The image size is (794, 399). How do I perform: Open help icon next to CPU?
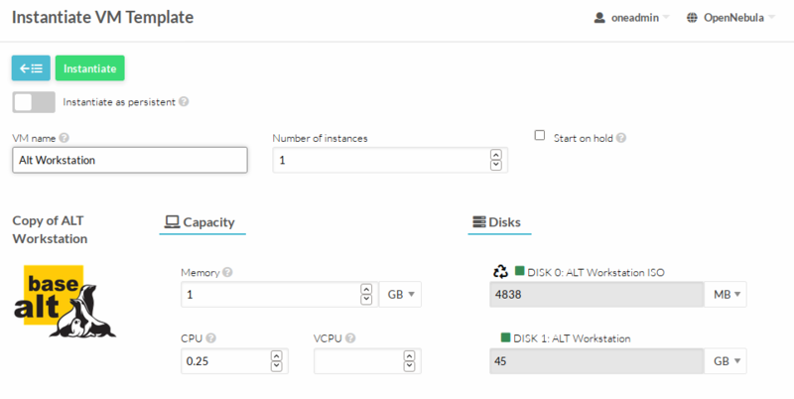[210, 338]
